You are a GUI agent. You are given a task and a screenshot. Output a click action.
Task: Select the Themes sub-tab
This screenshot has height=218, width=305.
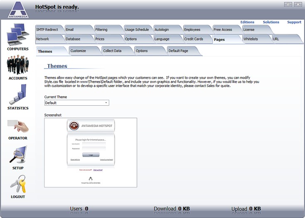[x=51, y=52]
